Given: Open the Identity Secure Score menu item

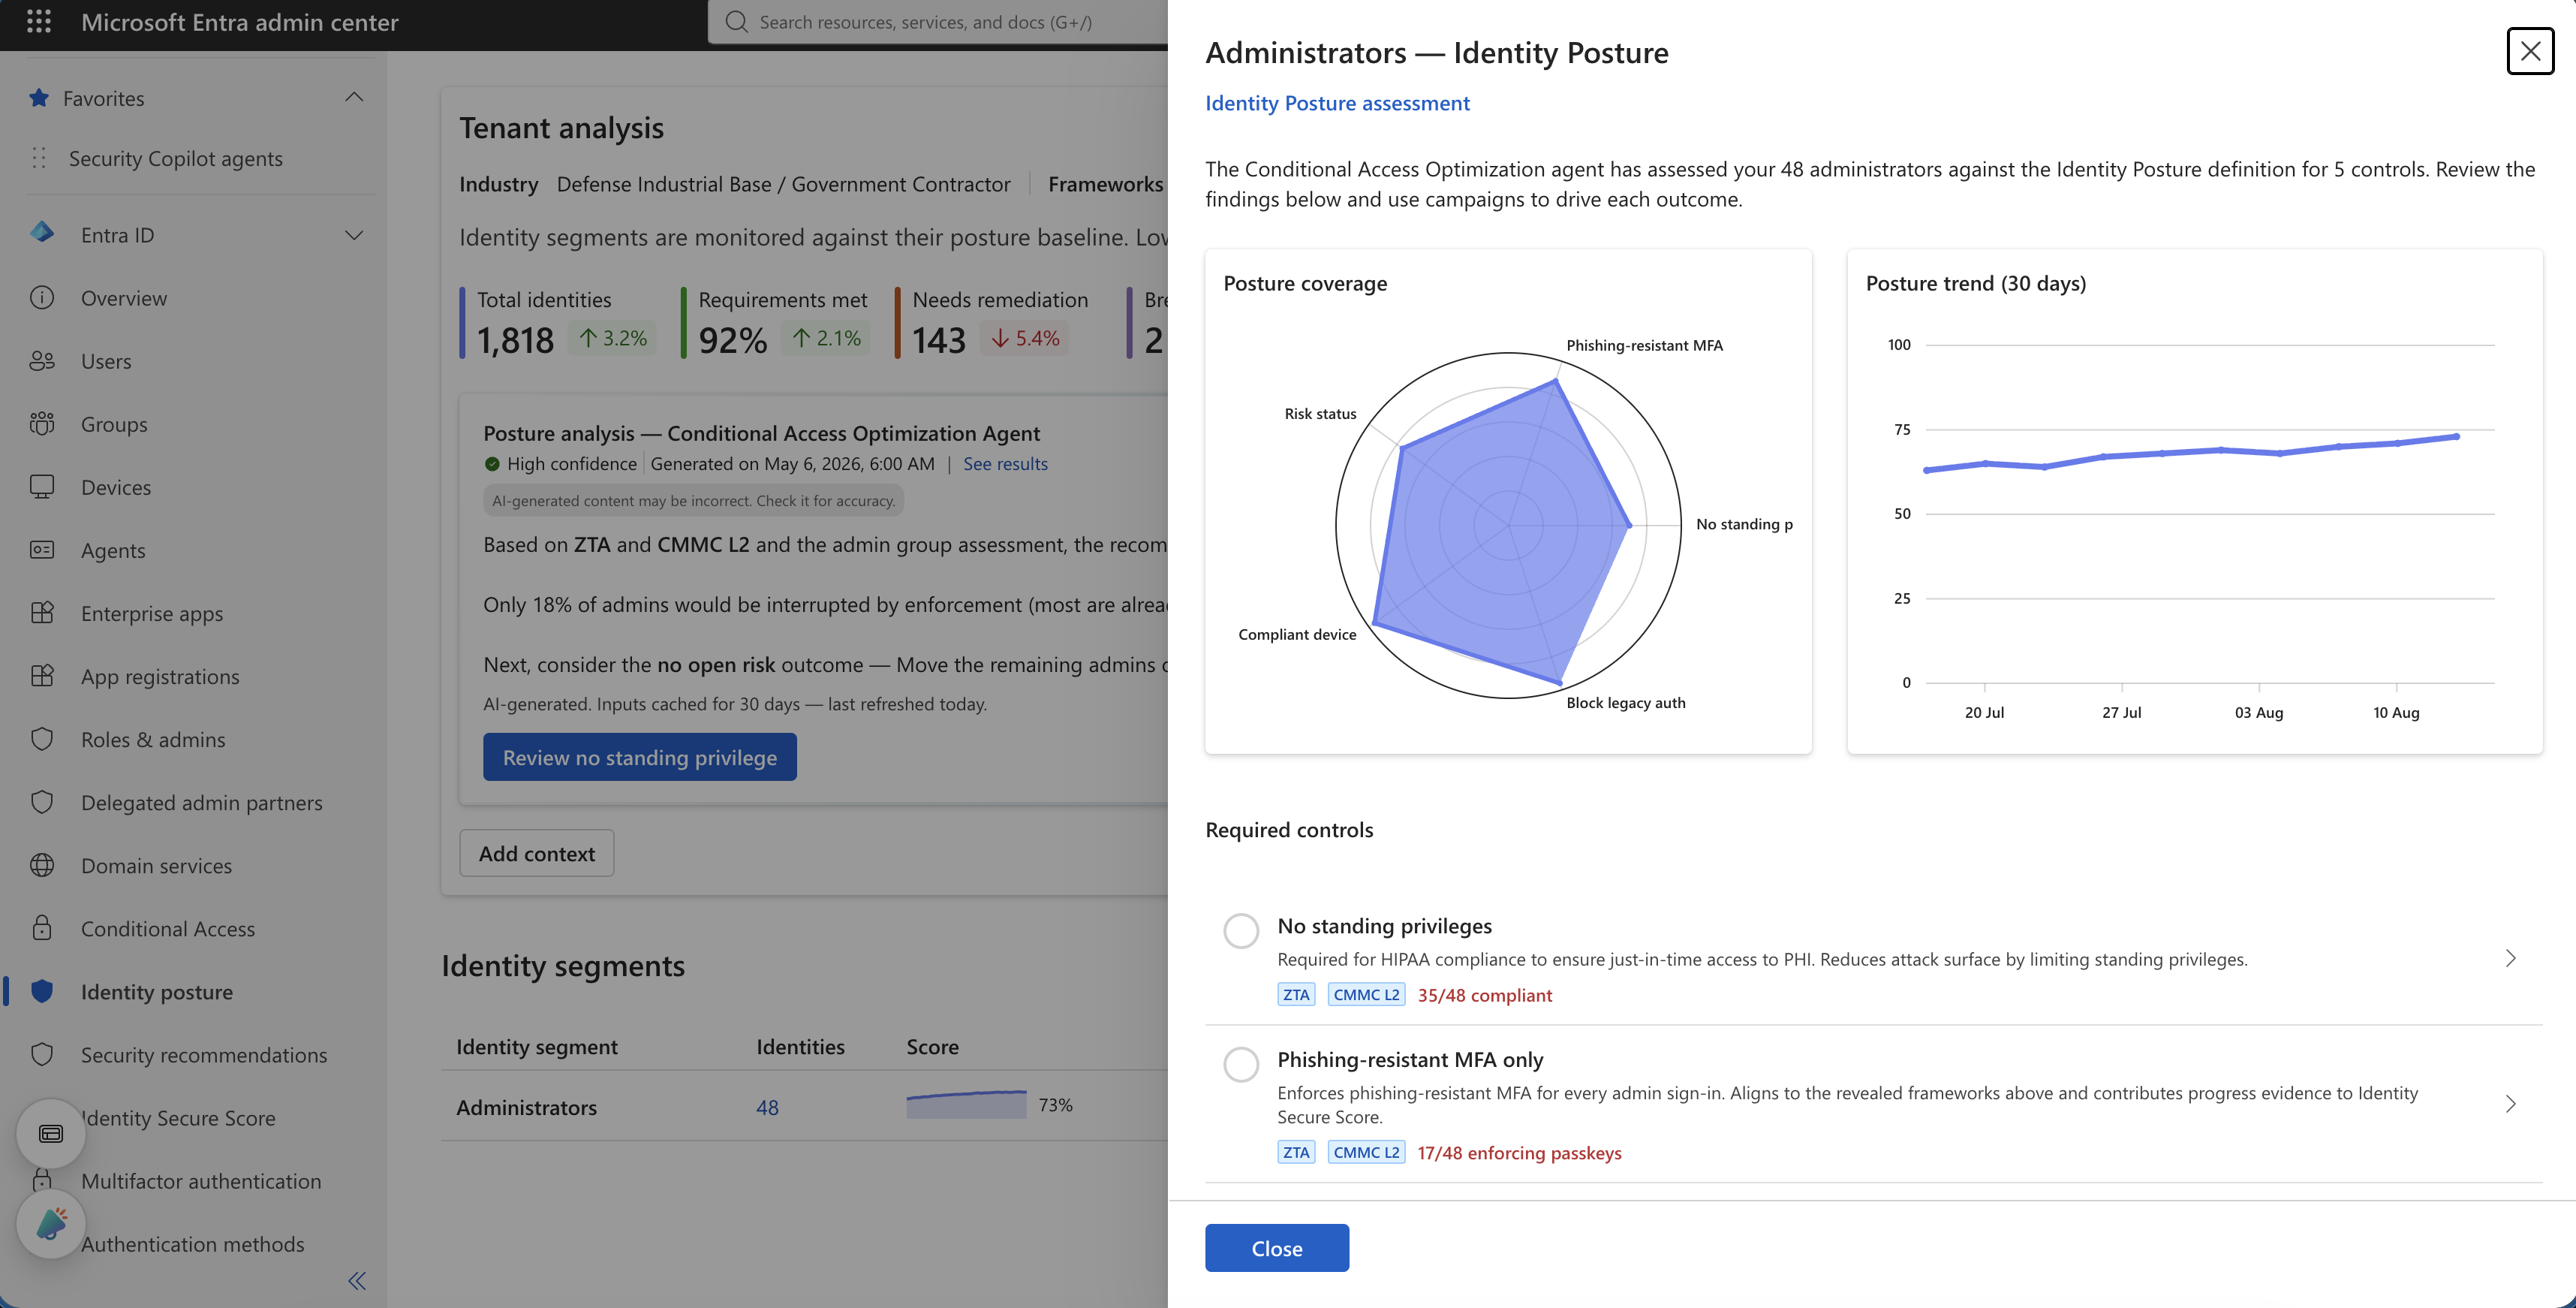Looking at the screenshot, I should (178, 1117).
